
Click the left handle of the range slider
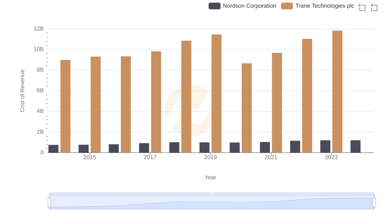pyautogui.click(x=49, y=203)
